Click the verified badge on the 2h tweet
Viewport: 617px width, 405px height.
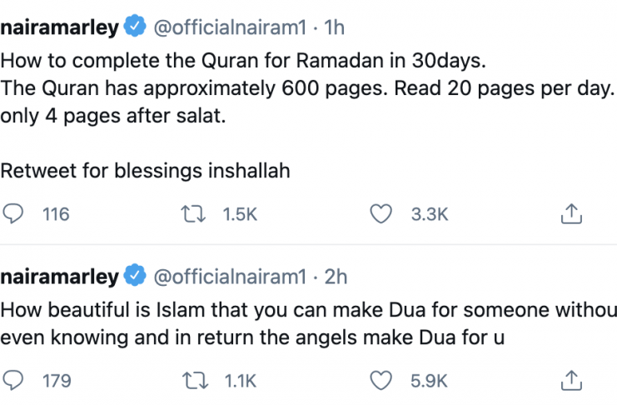[134, 276]
